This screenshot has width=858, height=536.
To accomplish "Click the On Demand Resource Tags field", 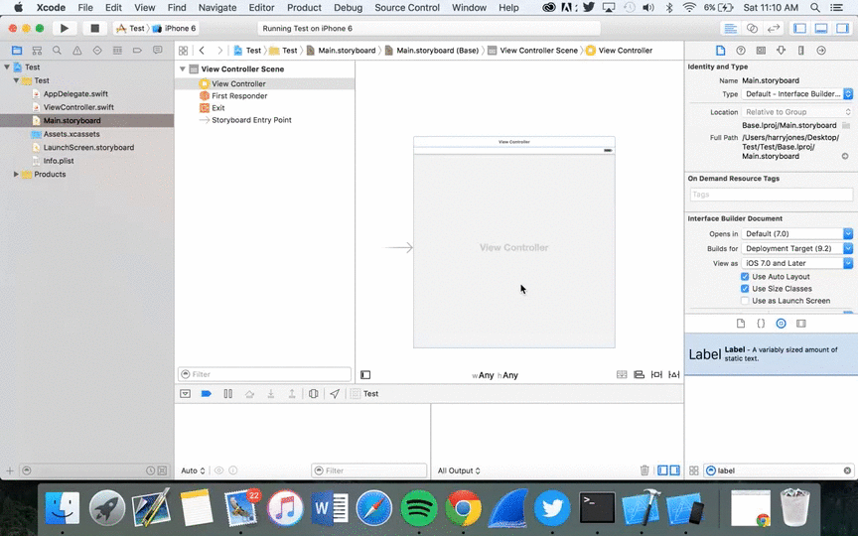I will click(771, 195).
